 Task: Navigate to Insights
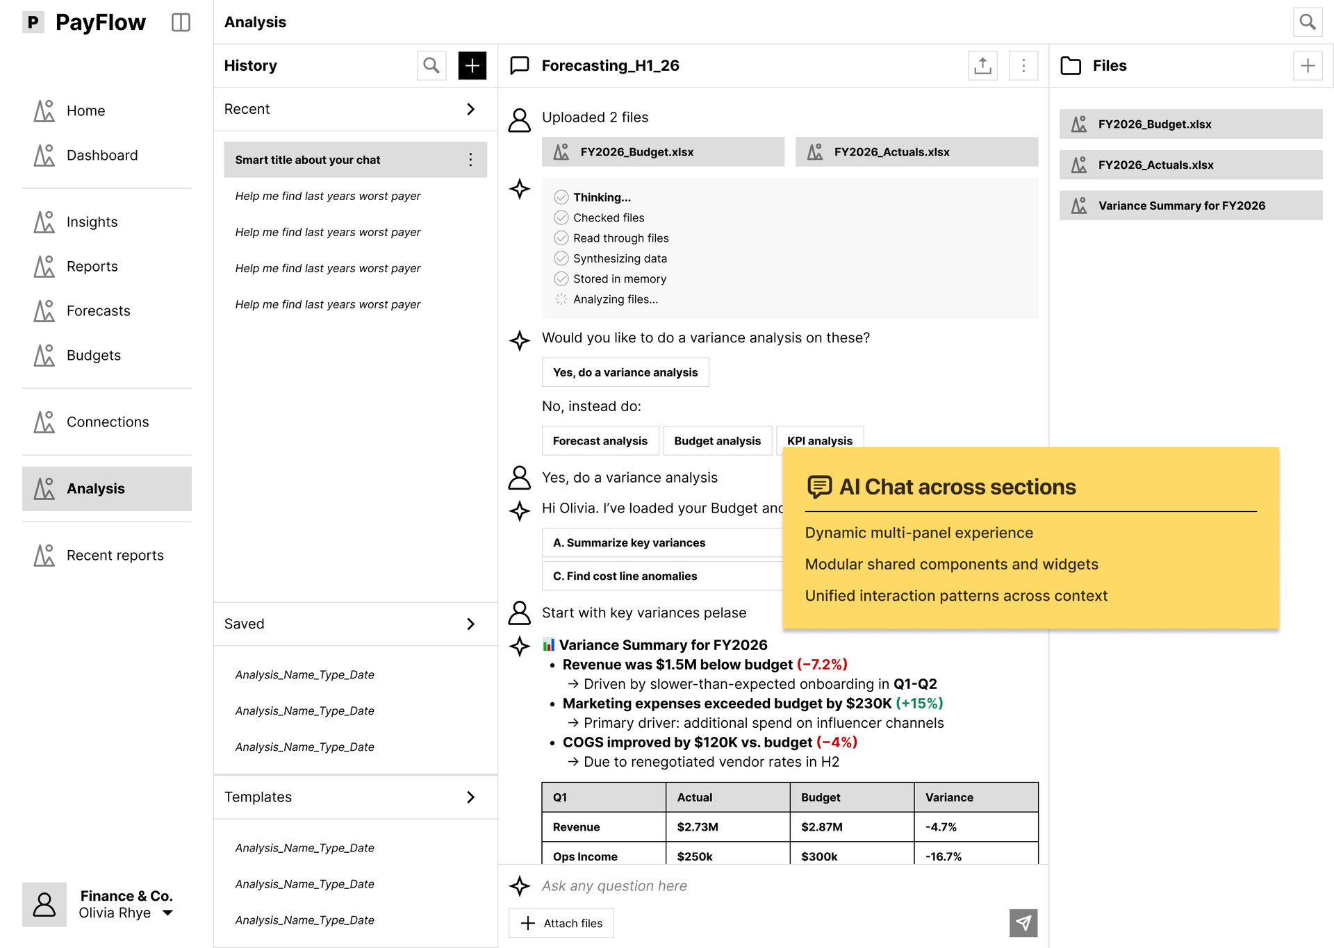[x=107, y=222]
